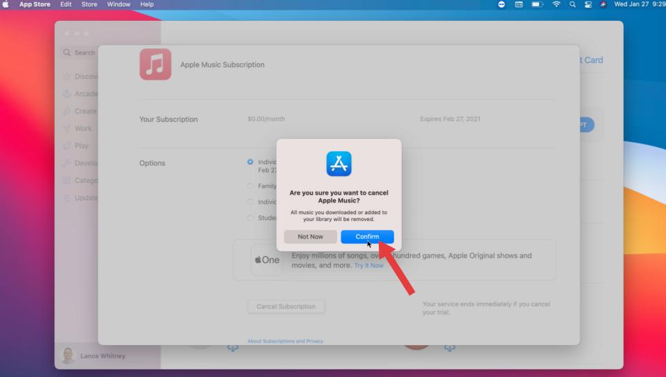Open the Window menu
This screenshot has height=377, width=666.
119,4
